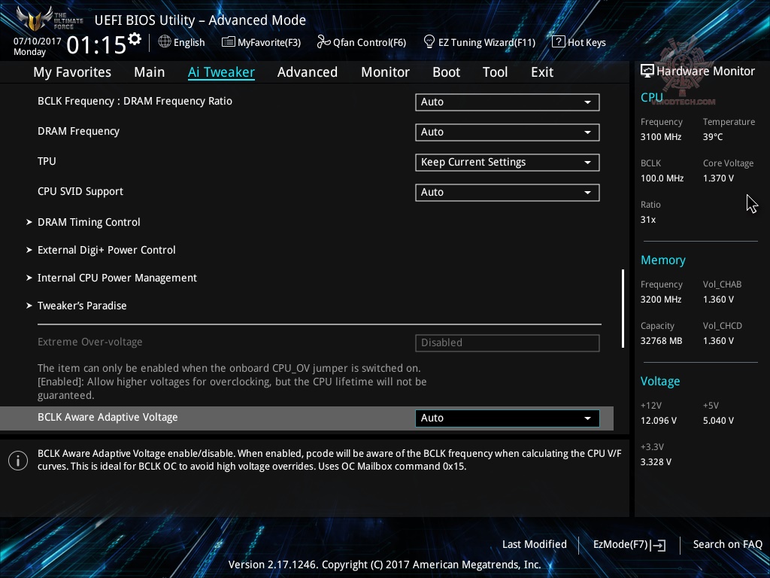
Task: Click the info icon beside help description
Action: (x=18, y=461)
